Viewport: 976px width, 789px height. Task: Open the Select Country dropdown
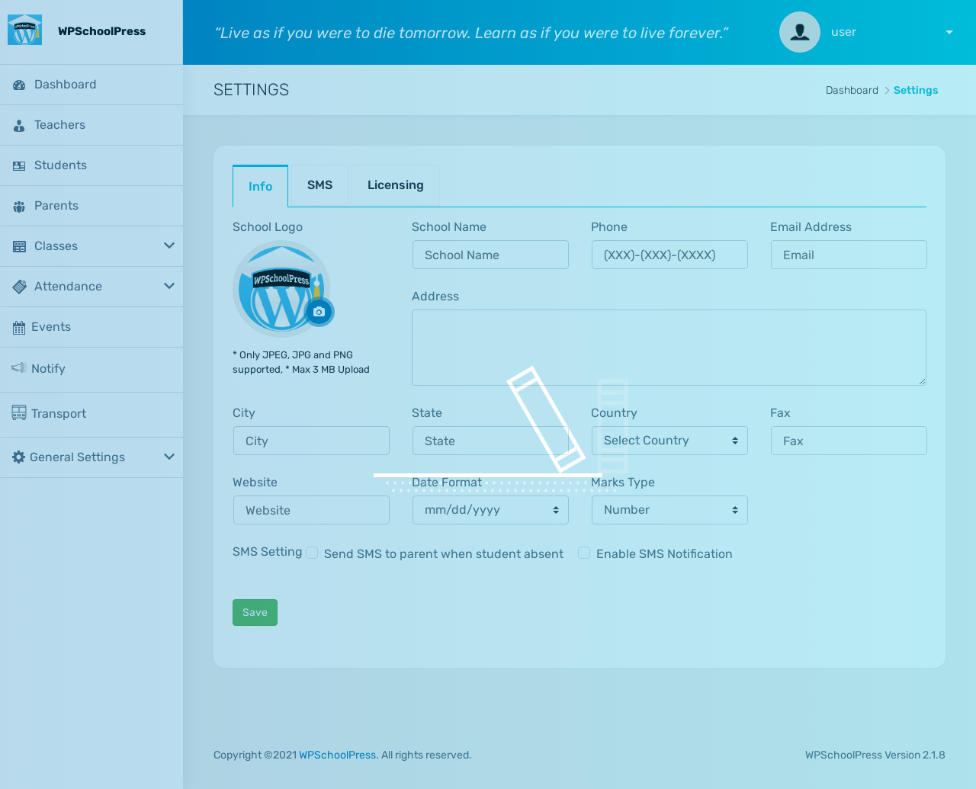(669, 441)
